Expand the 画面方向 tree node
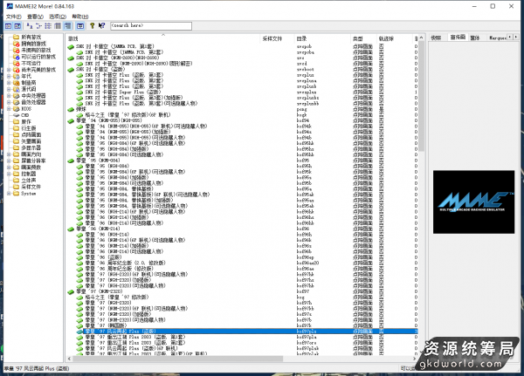Screen dimensions: 524x376 pyautogui.click(x=9, y=154)
